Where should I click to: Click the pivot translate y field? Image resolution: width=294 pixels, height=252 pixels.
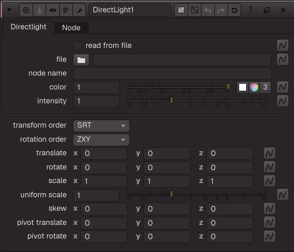click(x=167, y=223)
